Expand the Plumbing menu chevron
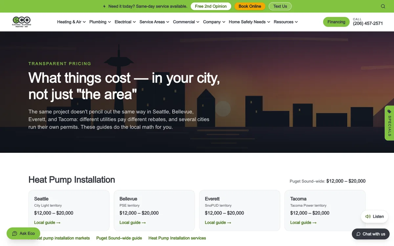 coord(110,22)
